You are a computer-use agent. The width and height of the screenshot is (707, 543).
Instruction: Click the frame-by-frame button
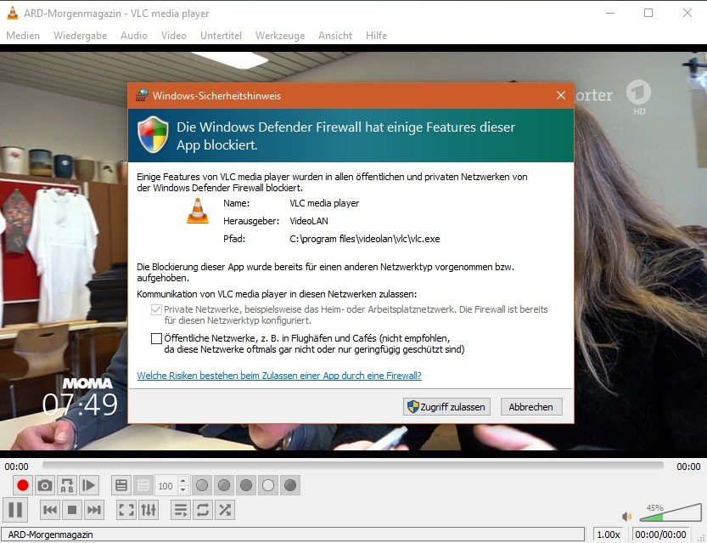pos(89,486)
